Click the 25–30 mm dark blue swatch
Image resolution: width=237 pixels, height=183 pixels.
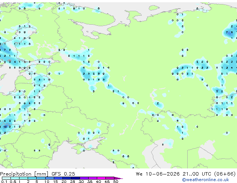(76, 178)
